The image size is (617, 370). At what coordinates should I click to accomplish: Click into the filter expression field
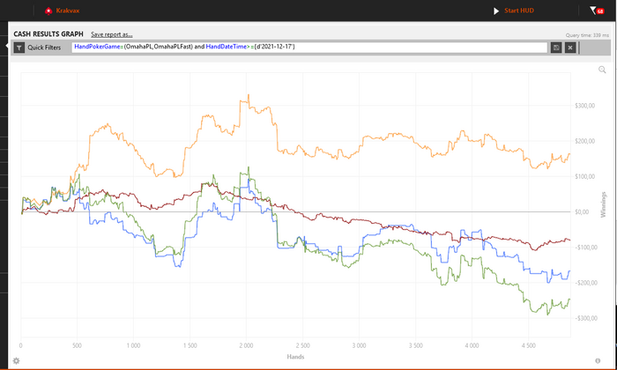coord(309,48)
